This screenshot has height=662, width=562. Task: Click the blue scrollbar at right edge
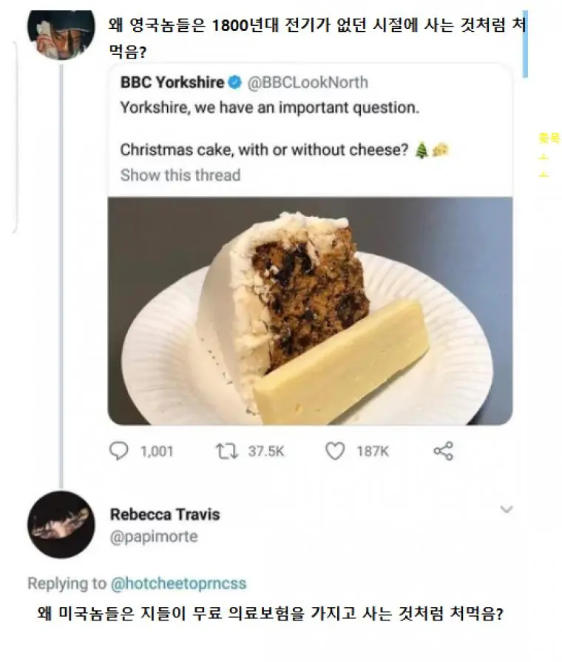tap(525, 44)
